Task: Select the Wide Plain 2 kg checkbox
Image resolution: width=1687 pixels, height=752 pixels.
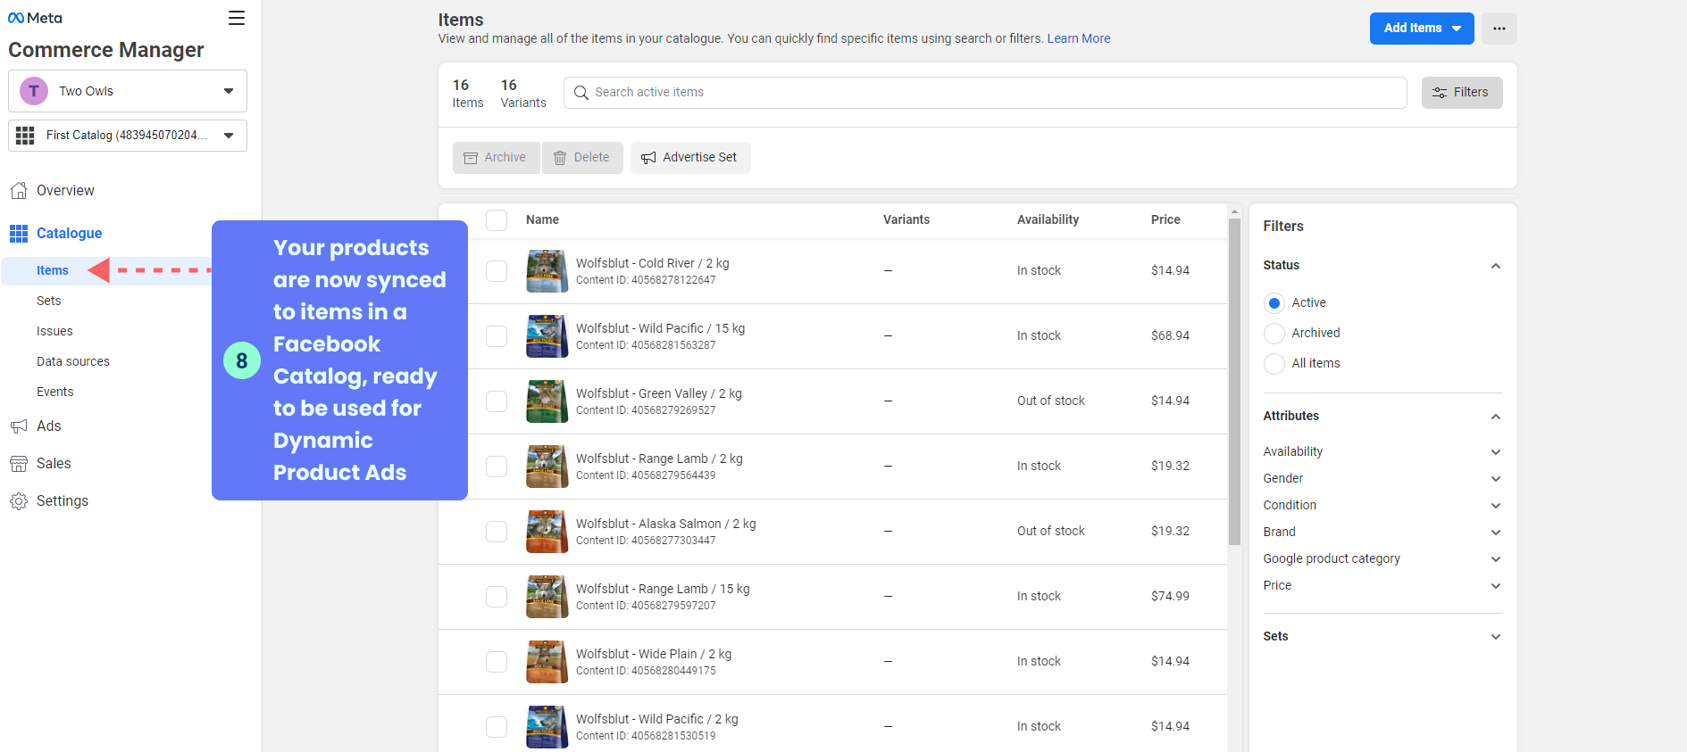Action: click(x=497, y=662)
